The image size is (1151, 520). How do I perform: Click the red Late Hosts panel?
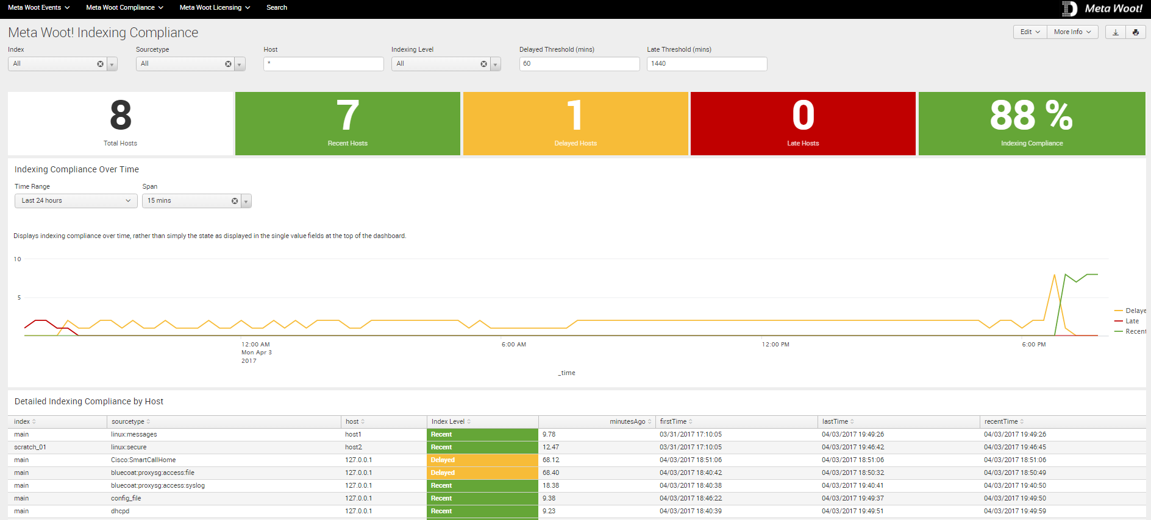tap(802, 124)
